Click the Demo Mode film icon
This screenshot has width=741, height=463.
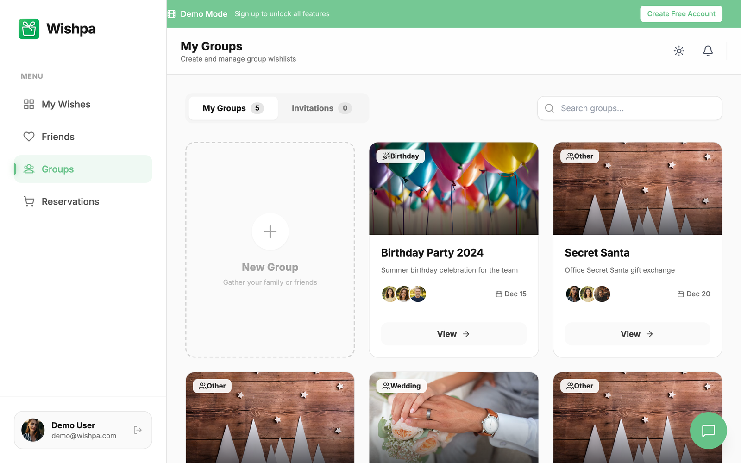[x=171, y=14]
